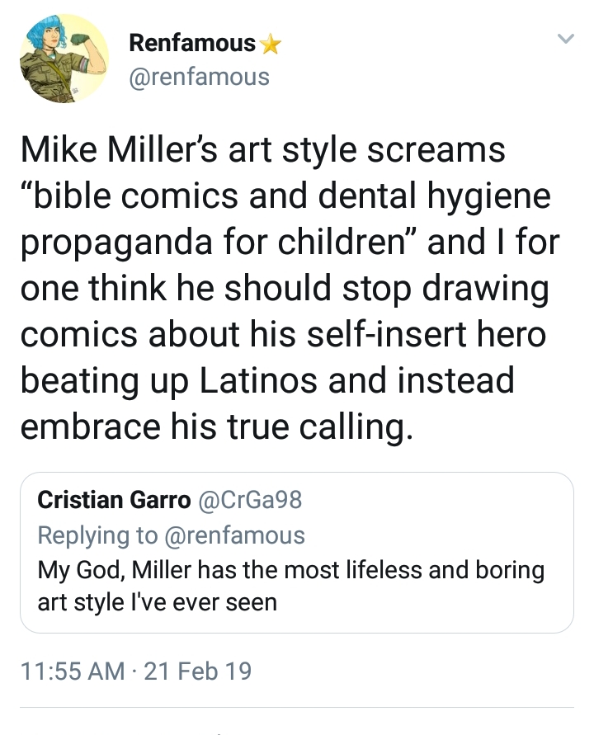Click the 21 Feb 19 date
The height and width of the screenshot is (735, 594).
198,671
